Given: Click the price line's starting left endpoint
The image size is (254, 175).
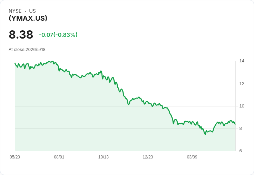Looking at the screenshot, I should coord(15,63).
